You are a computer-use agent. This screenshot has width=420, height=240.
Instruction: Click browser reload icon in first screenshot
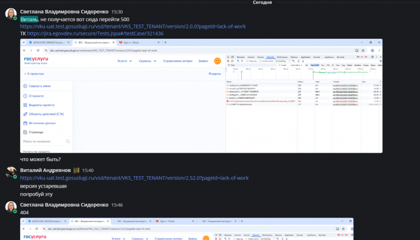[38, 51]
